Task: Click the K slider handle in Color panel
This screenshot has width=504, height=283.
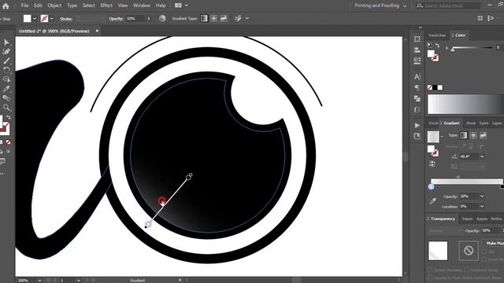Action: [453, 50]
